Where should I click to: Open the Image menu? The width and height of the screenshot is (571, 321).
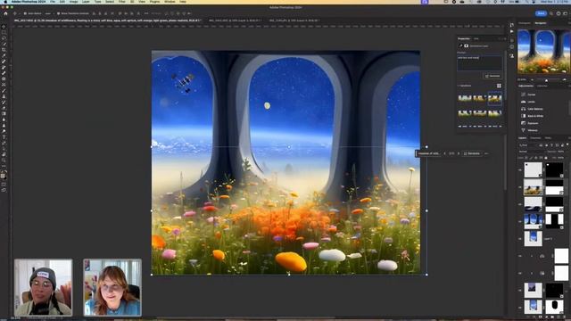pos(73,2)
